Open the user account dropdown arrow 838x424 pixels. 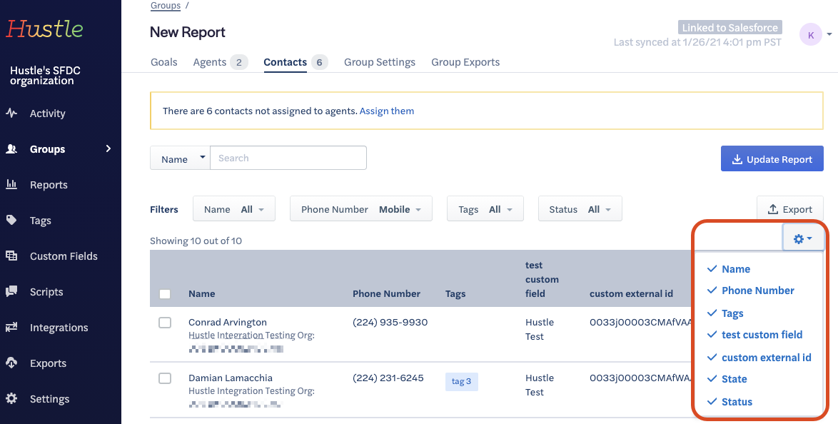829,35
